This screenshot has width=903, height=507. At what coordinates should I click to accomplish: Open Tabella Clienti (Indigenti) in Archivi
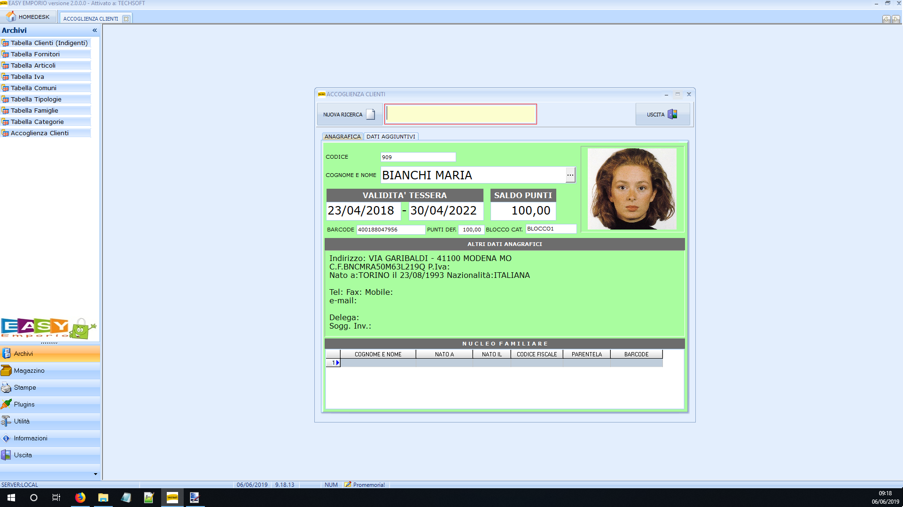pyautogui.click(x=46, y=43)
